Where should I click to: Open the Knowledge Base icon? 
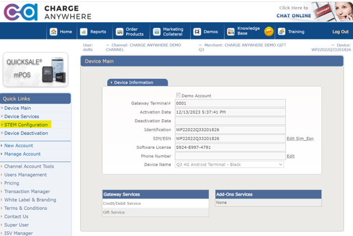click(x=231, y=32)
